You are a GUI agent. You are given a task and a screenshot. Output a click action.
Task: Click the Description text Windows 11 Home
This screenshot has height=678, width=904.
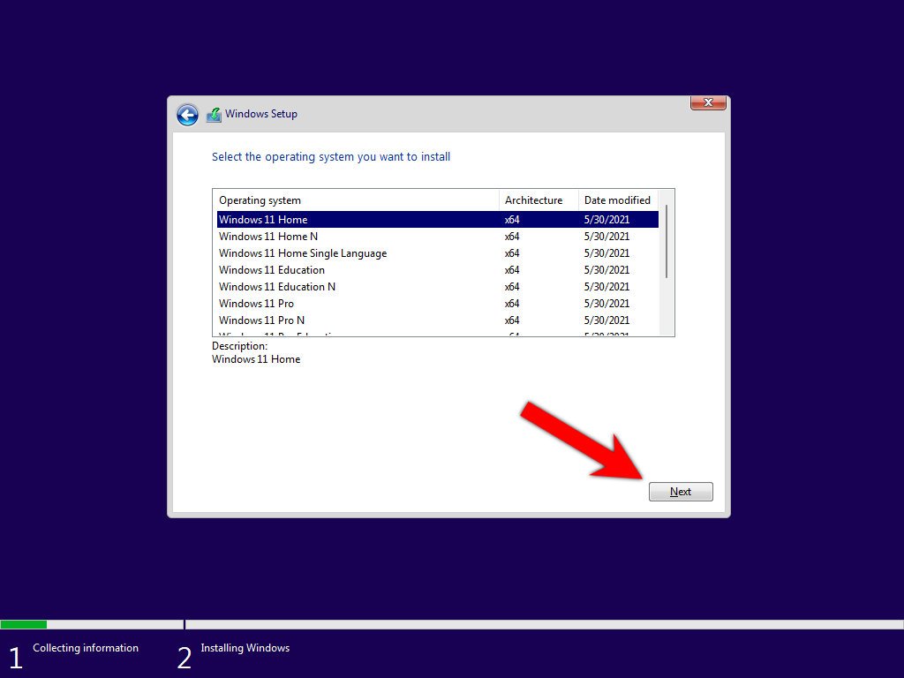[x=256, y=359]
